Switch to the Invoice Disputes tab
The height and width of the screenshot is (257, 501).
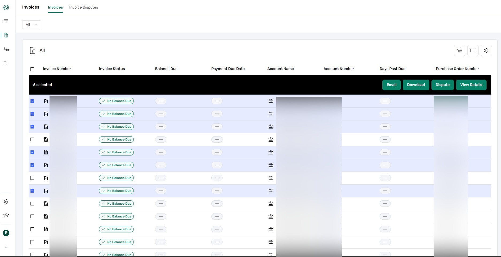[x=83, y=7]
